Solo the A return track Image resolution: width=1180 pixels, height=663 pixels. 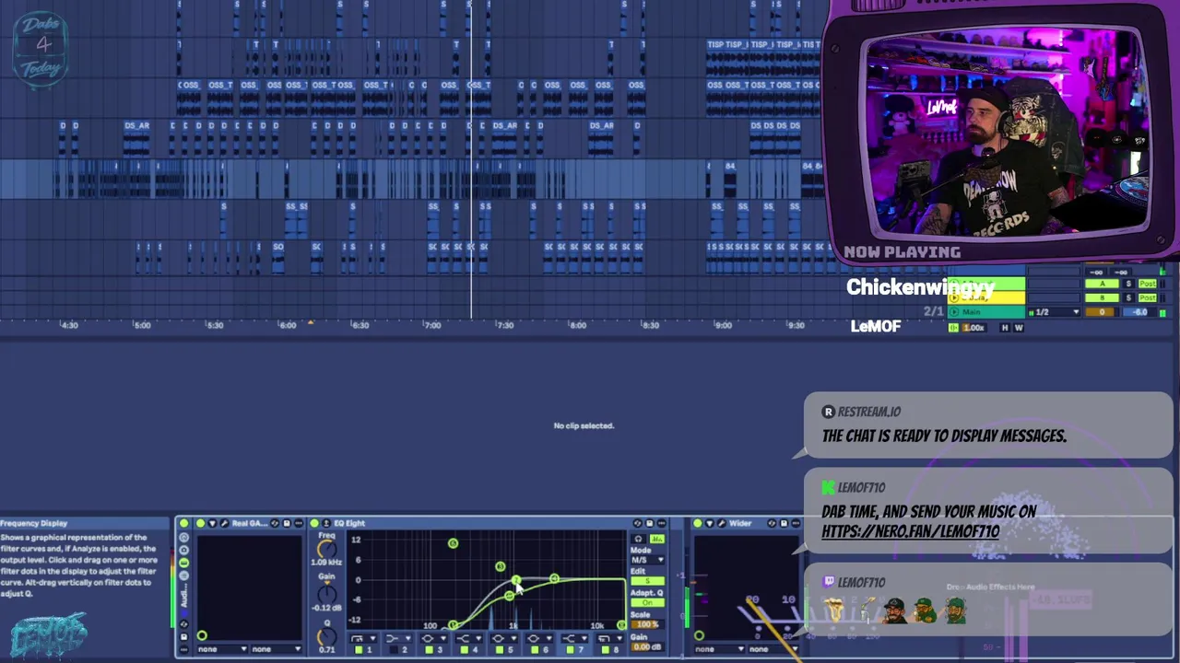[1128, 284]
